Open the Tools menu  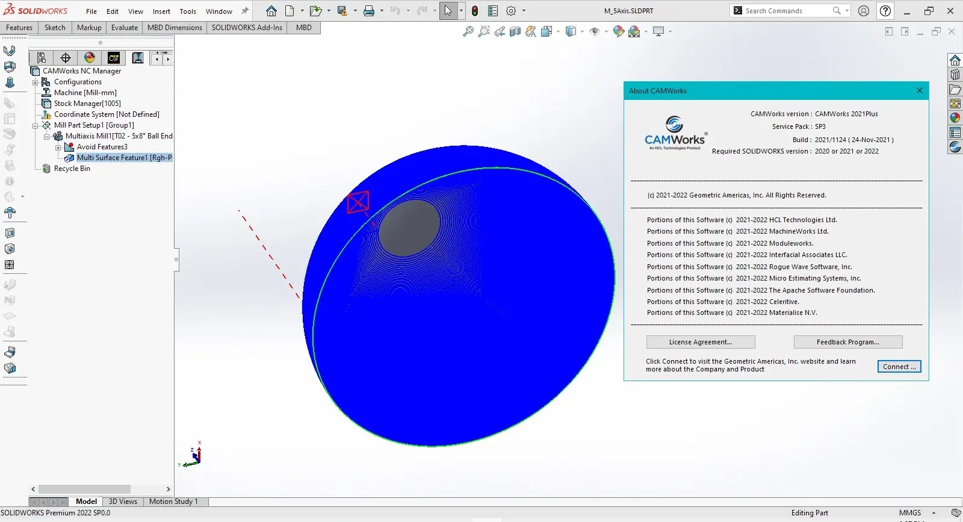[x=188, y=11]
